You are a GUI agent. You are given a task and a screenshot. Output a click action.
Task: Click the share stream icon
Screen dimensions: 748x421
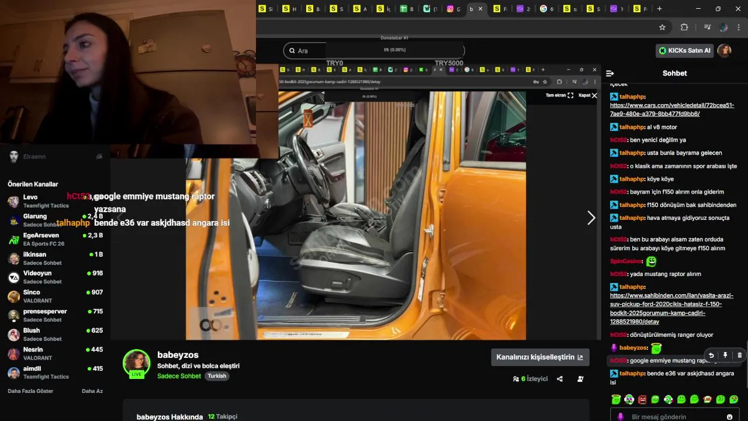coord(560,379)
